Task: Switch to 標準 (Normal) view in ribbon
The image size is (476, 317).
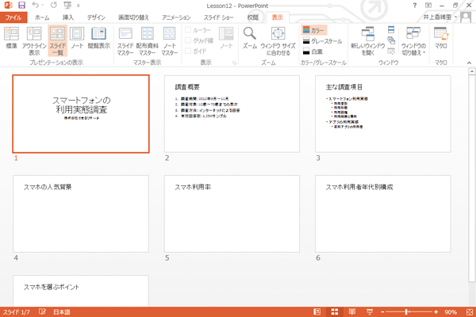Action: tap(12, 40)
